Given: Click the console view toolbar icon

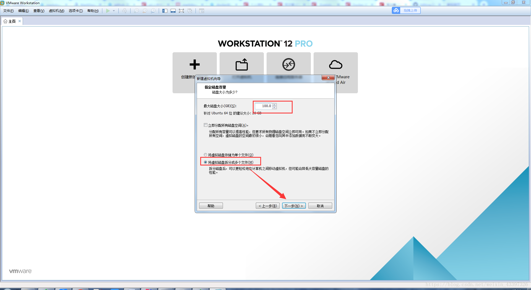Looking at the screenshot, I should [202, 11].
